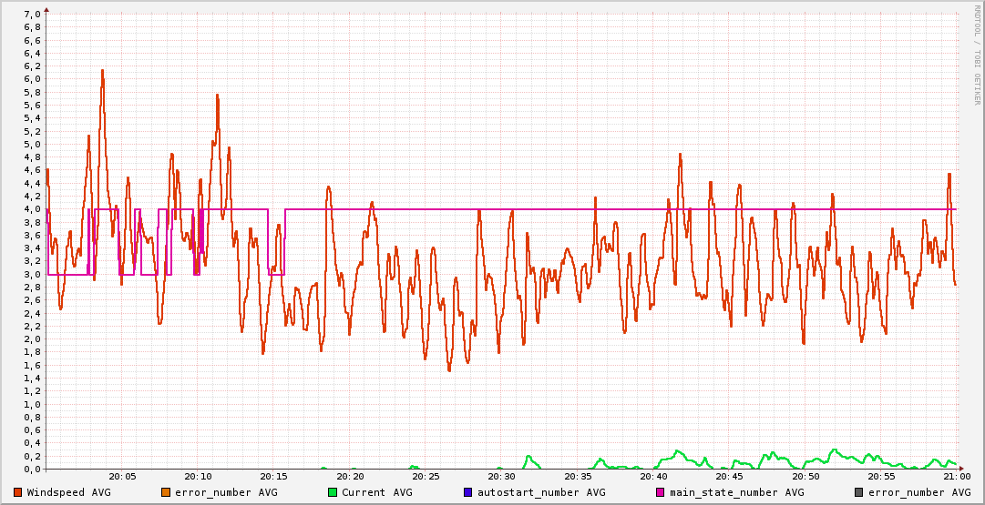This screenshot has width=985, height=505.
Task: Click the arrow at the top of Y axis
Action: click(46, 8)
